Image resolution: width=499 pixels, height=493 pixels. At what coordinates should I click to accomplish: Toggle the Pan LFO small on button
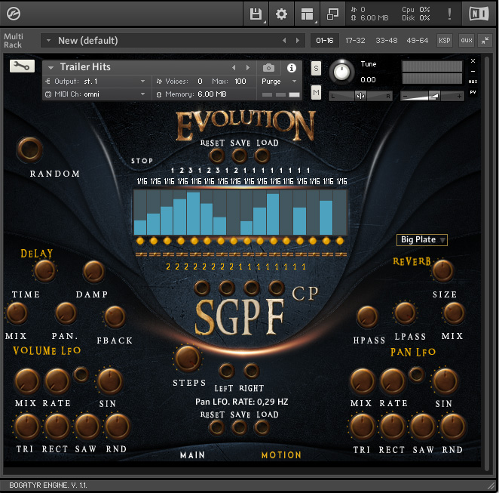tap(416, 374)
